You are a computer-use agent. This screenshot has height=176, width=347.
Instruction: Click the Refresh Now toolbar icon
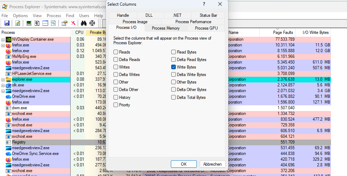(18, 23)
